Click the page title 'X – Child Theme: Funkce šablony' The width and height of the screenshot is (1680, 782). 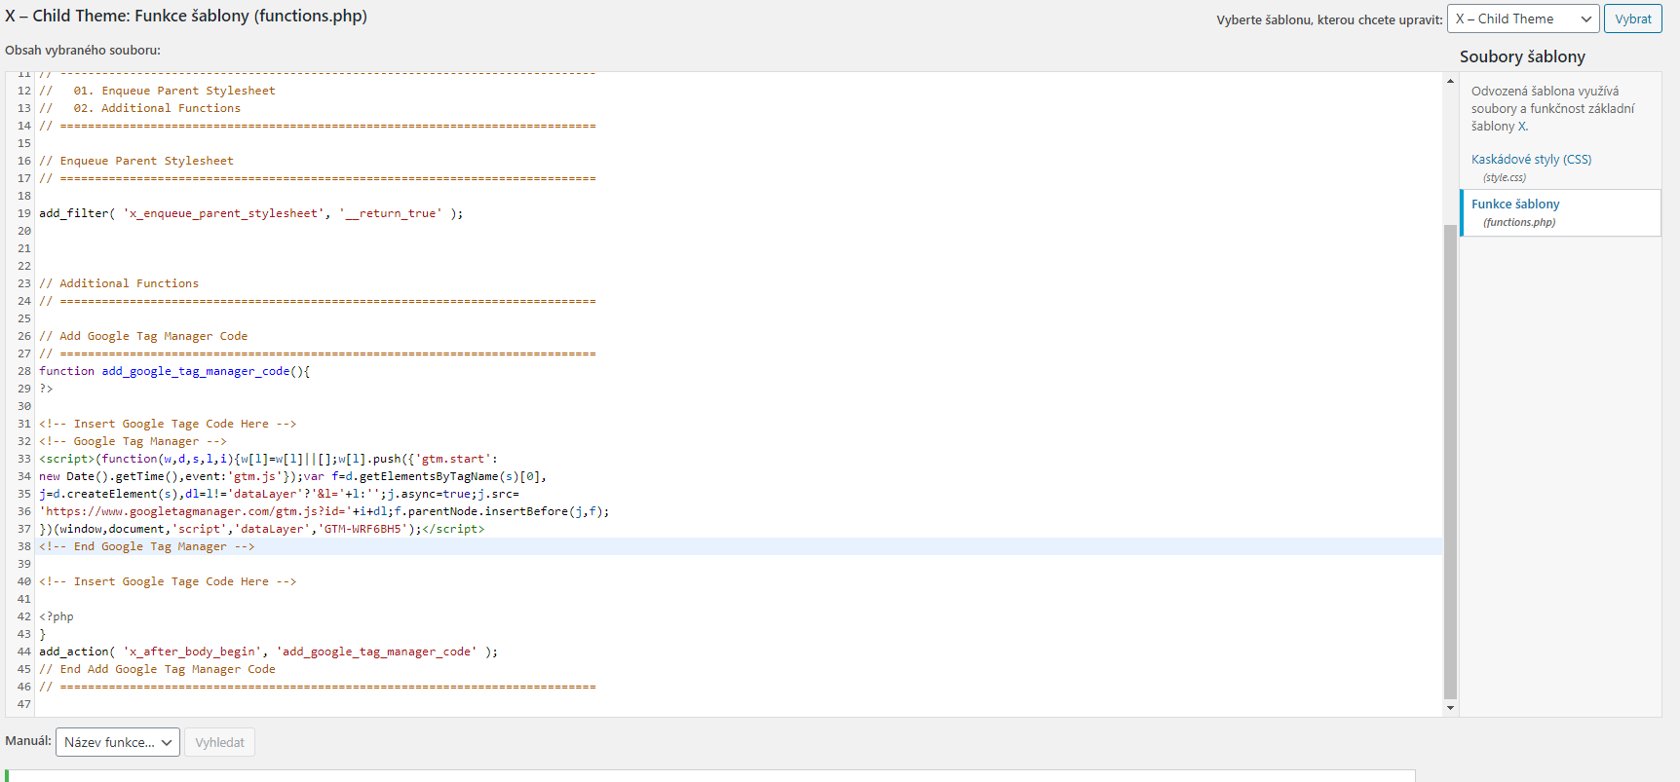(x=186, y=16)
